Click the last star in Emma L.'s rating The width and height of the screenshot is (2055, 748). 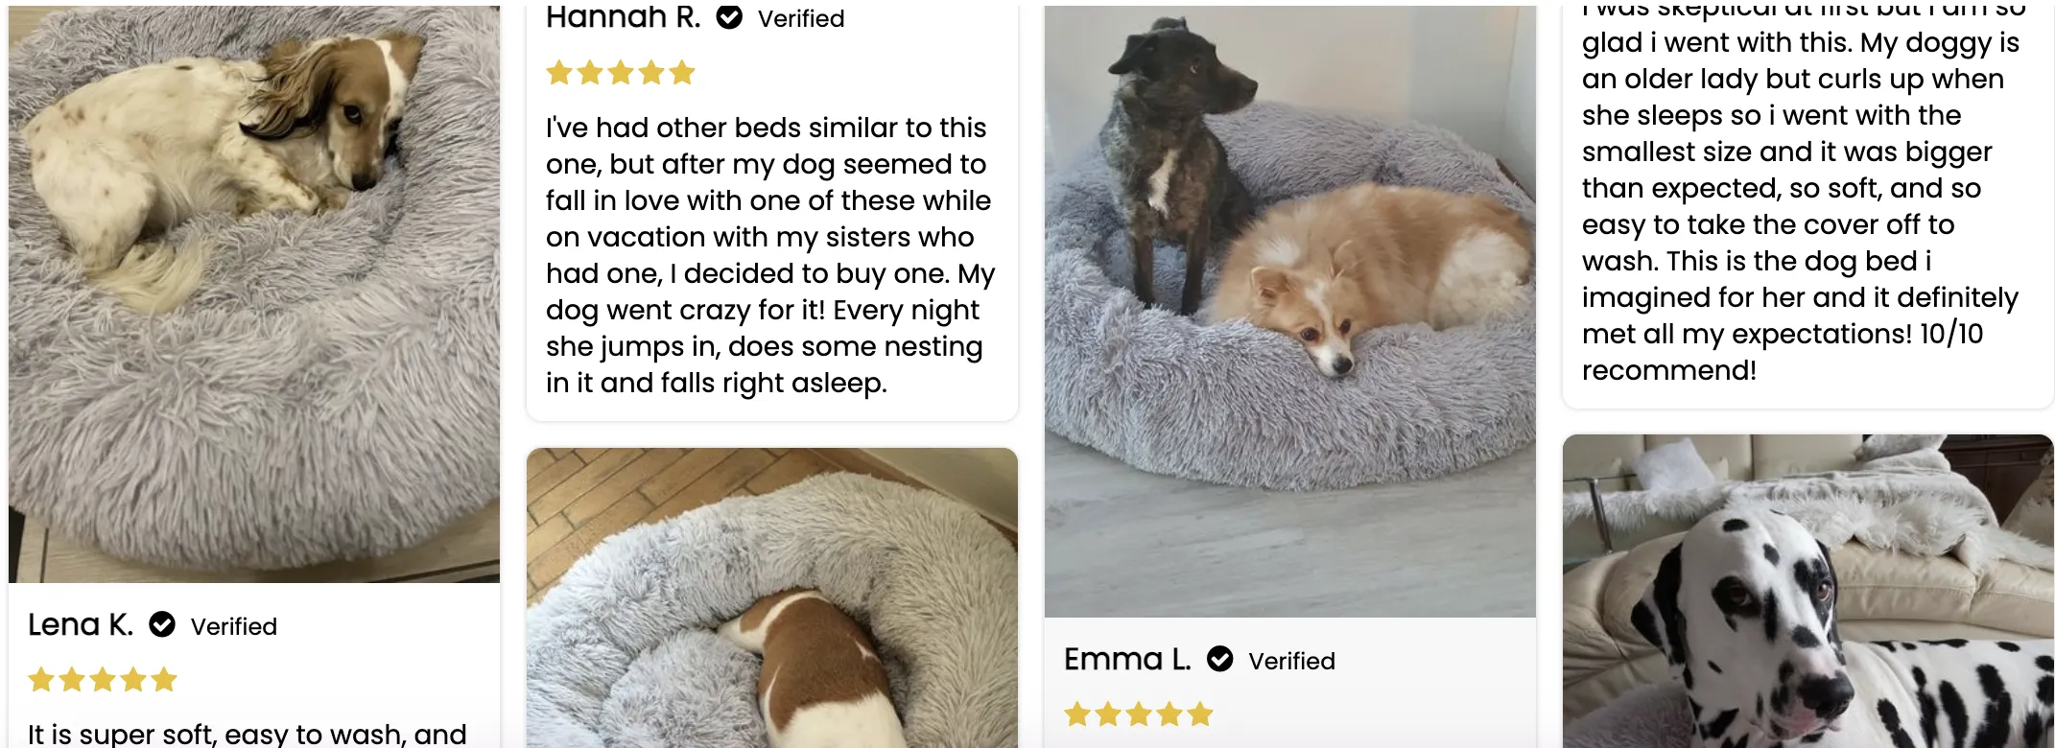pyautogui.click(x=1200, y=714)
